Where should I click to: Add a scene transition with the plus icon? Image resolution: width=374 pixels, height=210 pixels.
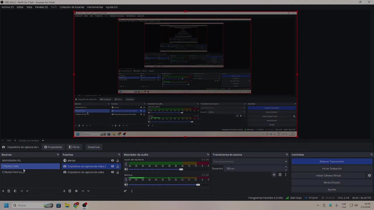point(274,175)
